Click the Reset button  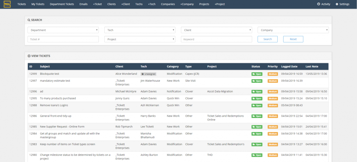(293, 39)
